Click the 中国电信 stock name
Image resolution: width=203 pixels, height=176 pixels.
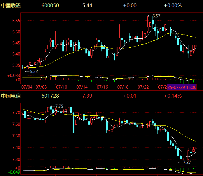[x=11, y=96]
